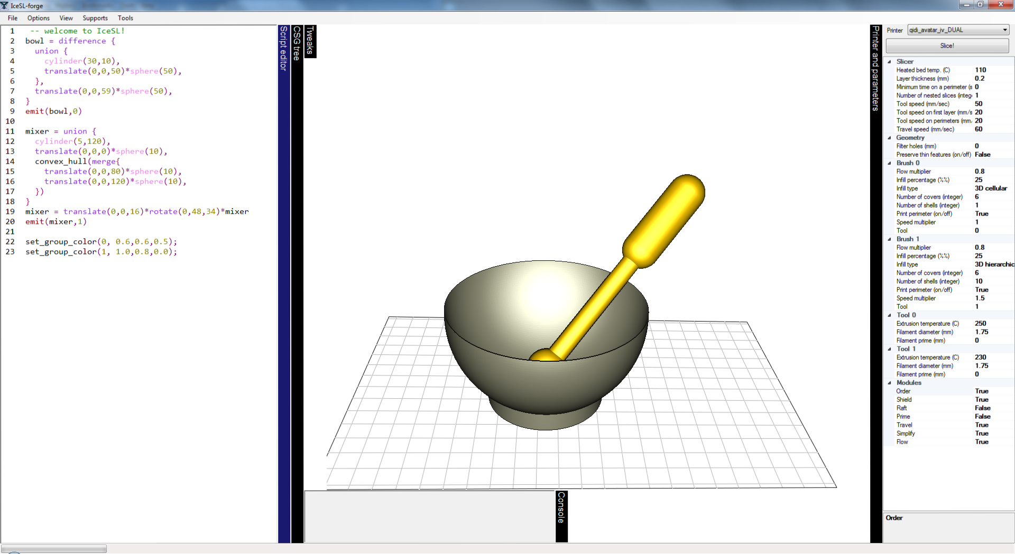The image size is (1015, 554).
Task: Collapse the Brush 0 section
Action: coord(890,163)
